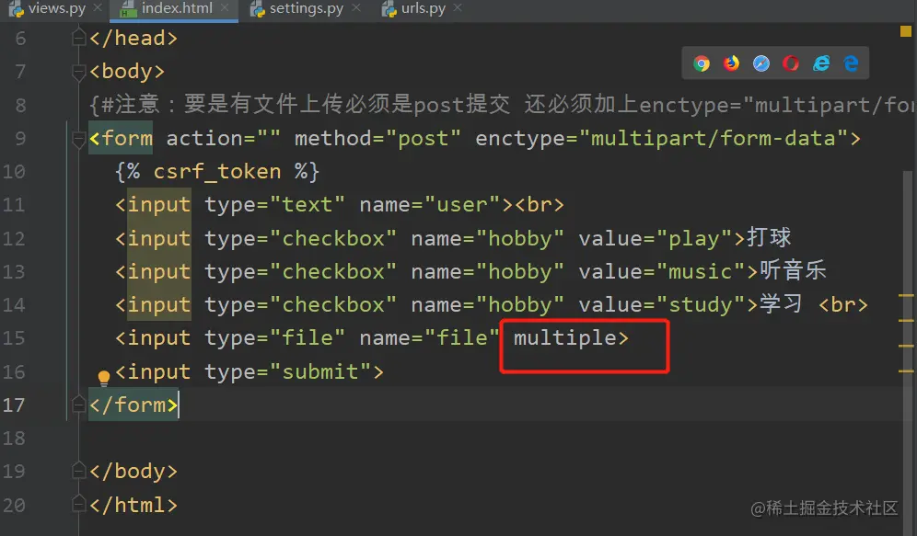This screenshot has width=917, height=536.
Task: Click the intention lightbulb on the input submit line
Action: (x=103, y=376)
